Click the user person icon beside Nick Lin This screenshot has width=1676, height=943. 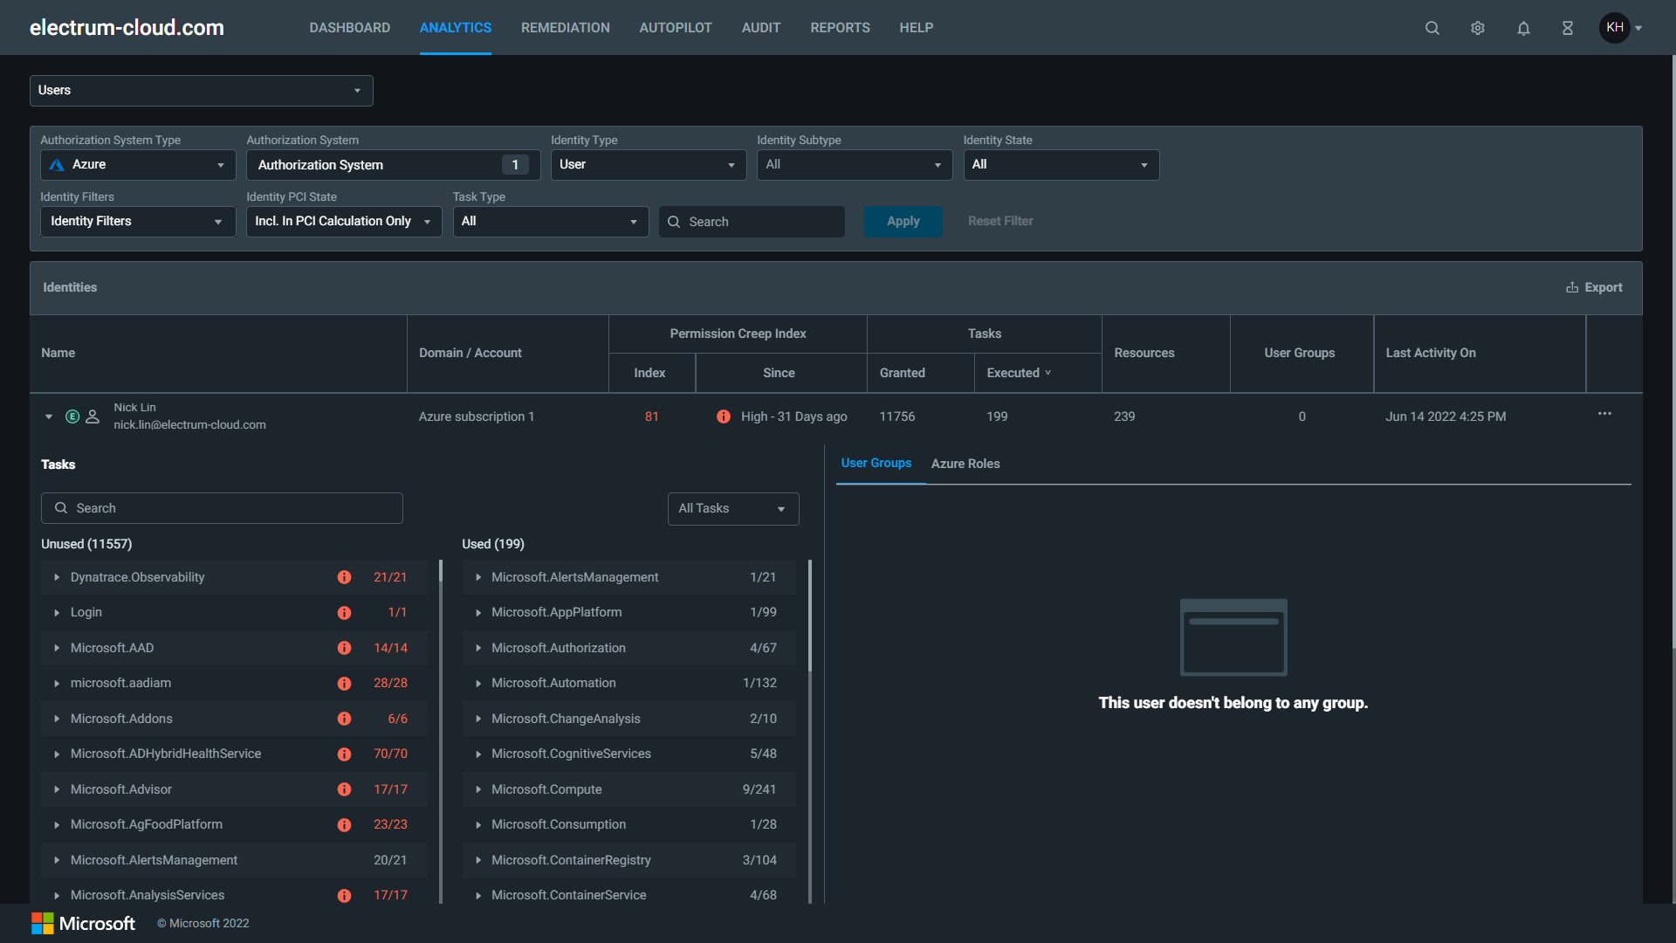pos(93,416)
